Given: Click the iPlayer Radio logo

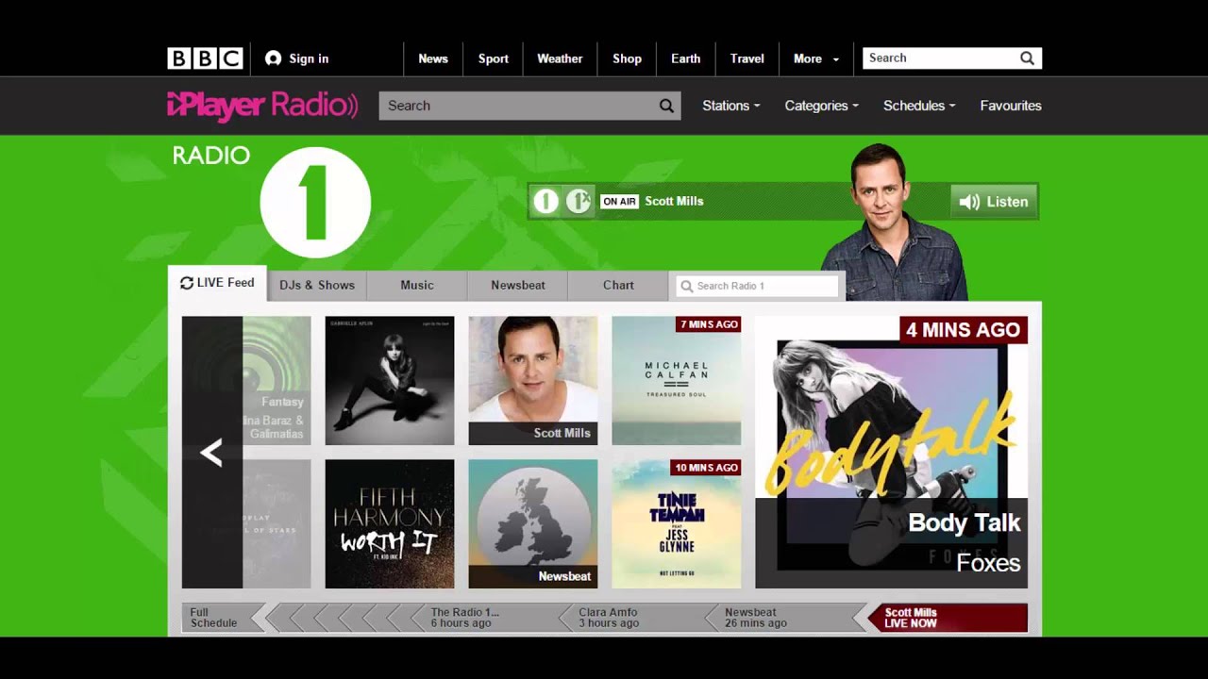Looking at the screenshot, I should tap(262, 106).
